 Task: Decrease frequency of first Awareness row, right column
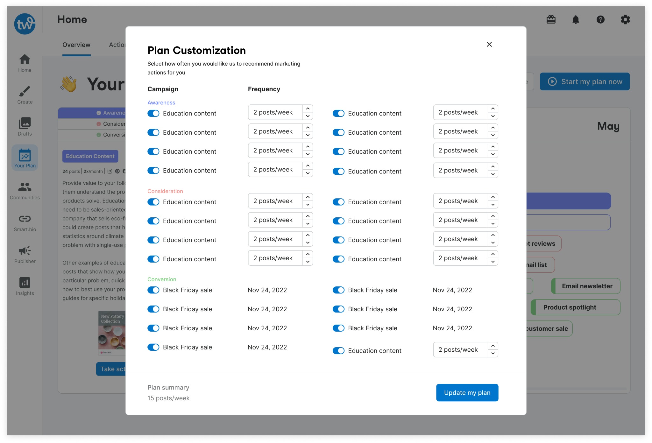(x=493, y=116)
